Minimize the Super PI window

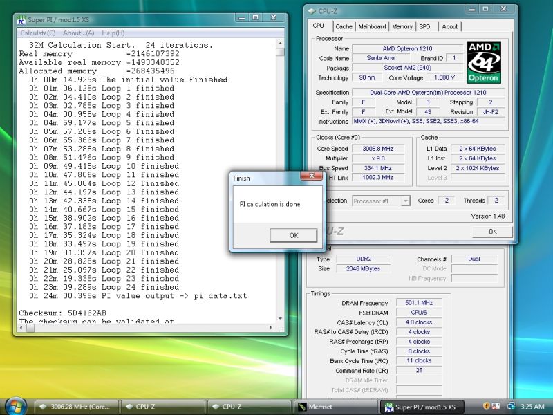(242, 18)
